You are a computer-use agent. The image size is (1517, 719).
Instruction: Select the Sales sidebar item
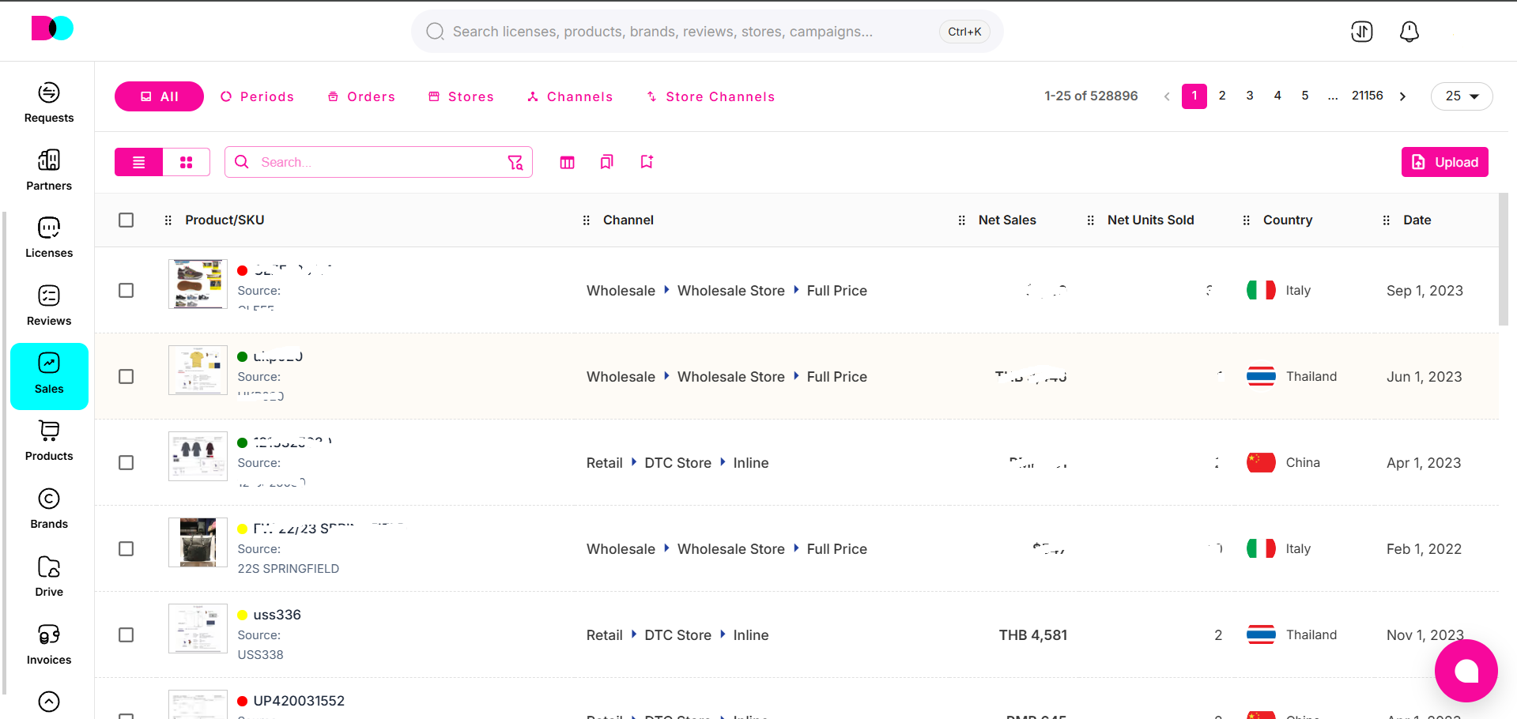click(x=49, y=376)
